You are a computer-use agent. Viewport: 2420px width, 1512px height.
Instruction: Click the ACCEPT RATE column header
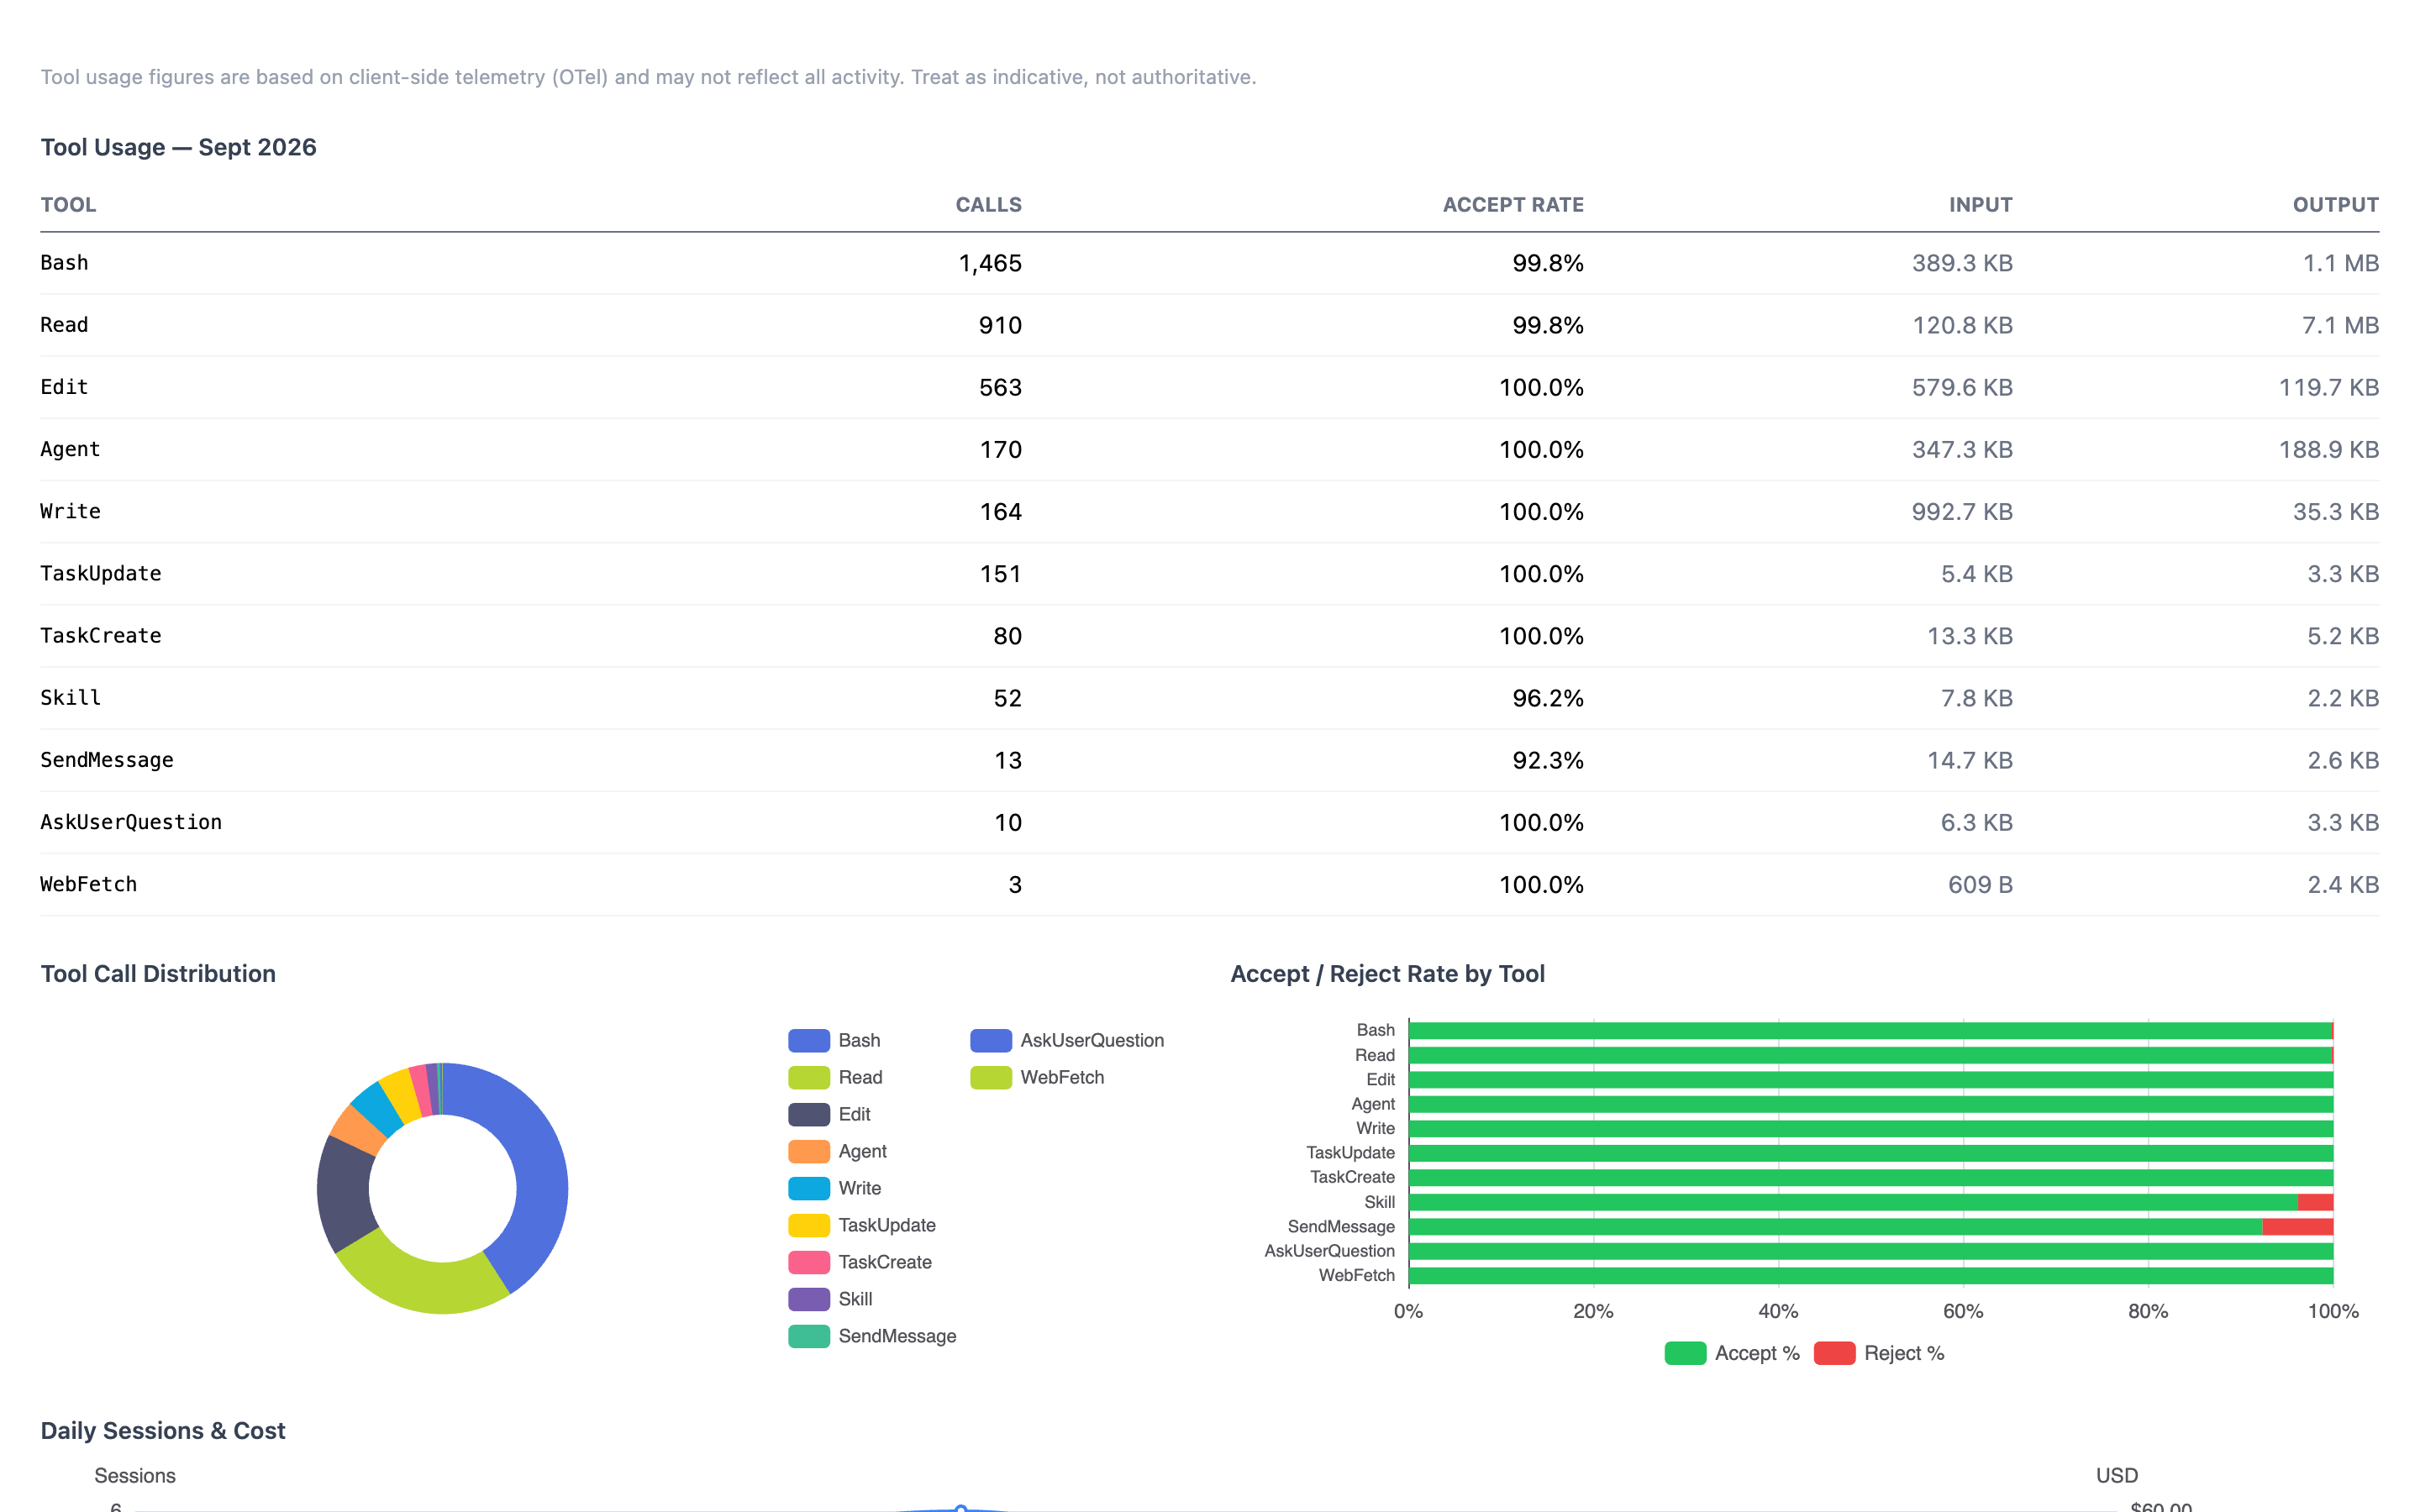(x=1513, y=205)
